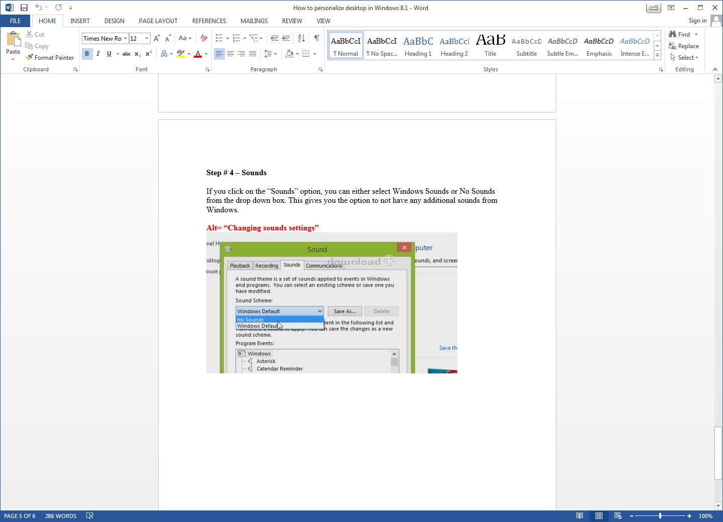The height and width of the screenshot is (522, 723).
Task: Click the Decrease Indent icon
Action: coord(275,38)
